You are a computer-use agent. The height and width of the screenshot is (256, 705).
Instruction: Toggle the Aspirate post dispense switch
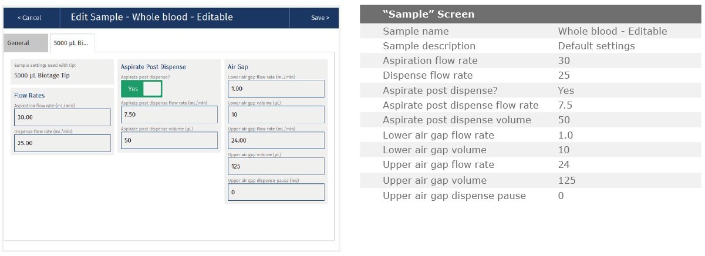point(141,89)
